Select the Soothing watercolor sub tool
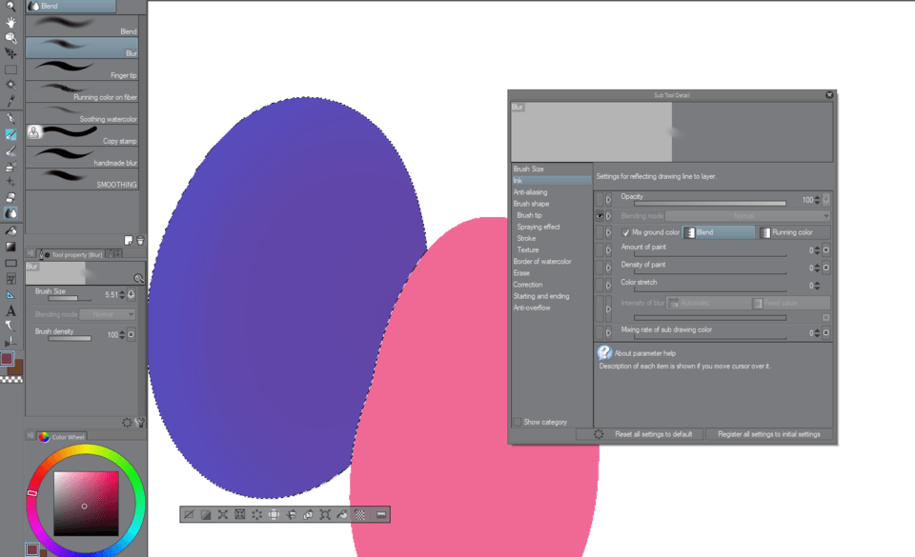 coord(82,113)
